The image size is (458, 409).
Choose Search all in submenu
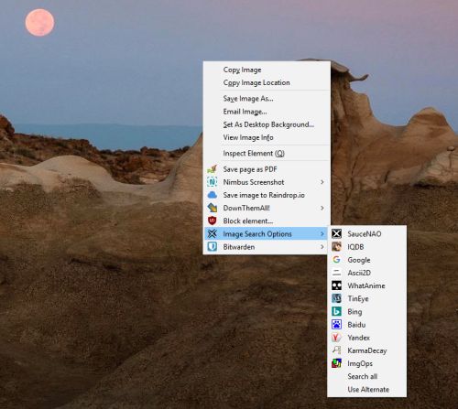(362, 376)
